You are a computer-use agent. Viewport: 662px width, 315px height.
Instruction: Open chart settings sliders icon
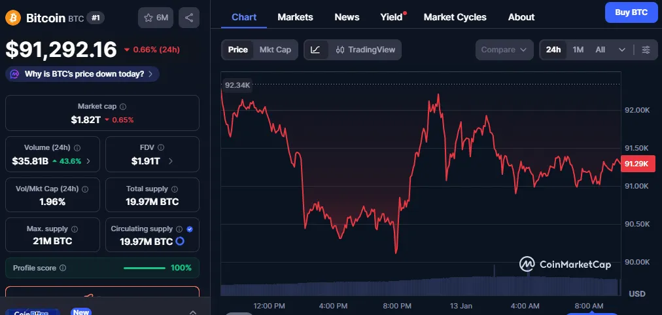[646, 50]
